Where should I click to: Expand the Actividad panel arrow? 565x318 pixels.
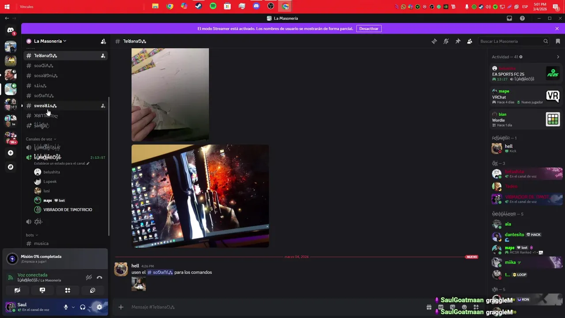(558, 57)
